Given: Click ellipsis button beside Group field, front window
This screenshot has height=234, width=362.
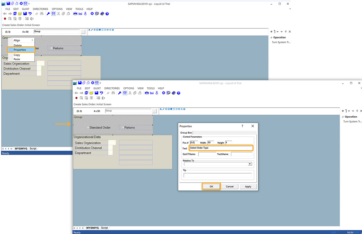Looking at the screenshot, I should point(154,111).
